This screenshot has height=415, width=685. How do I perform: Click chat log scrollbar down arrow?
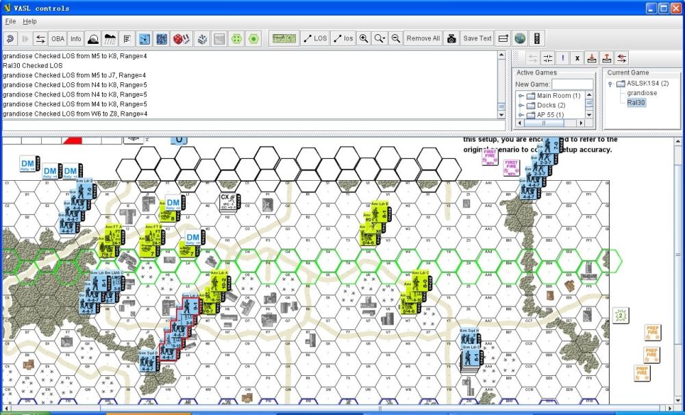[501, 115]
